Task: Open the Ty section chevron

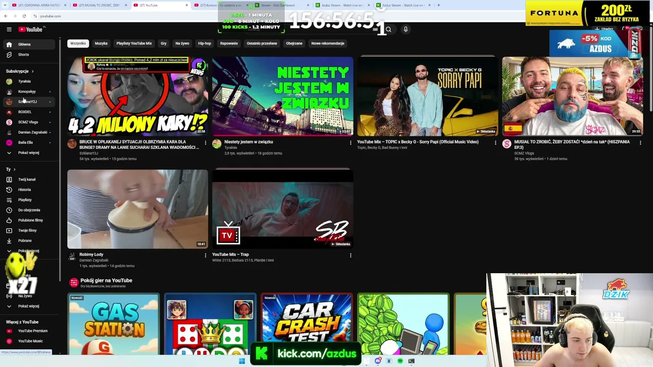Action: click(14, 169)
